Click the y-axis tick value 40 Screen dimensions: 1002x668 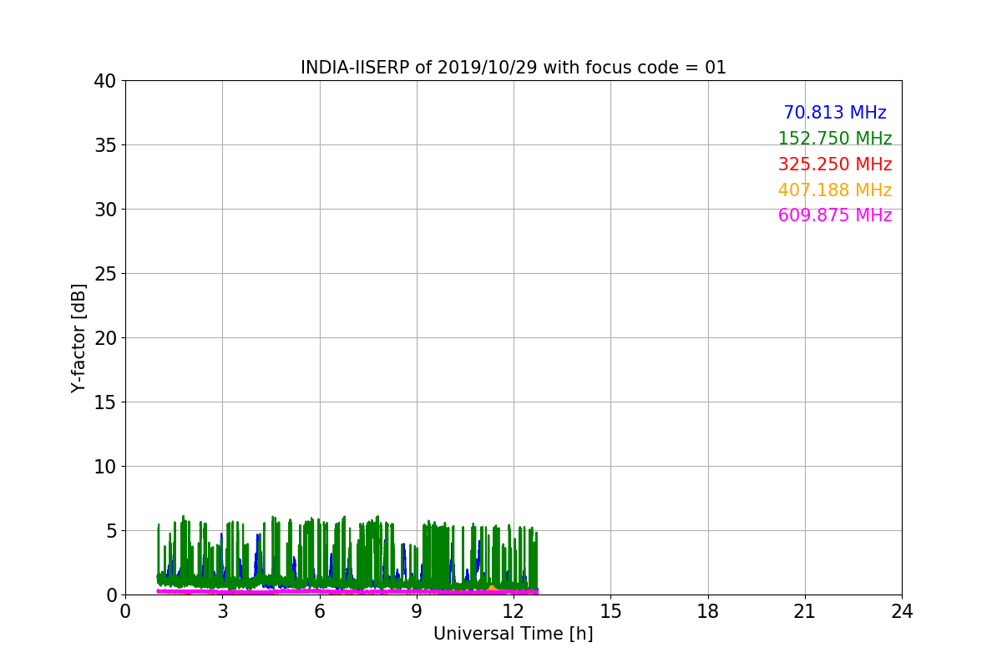(104, 81)
